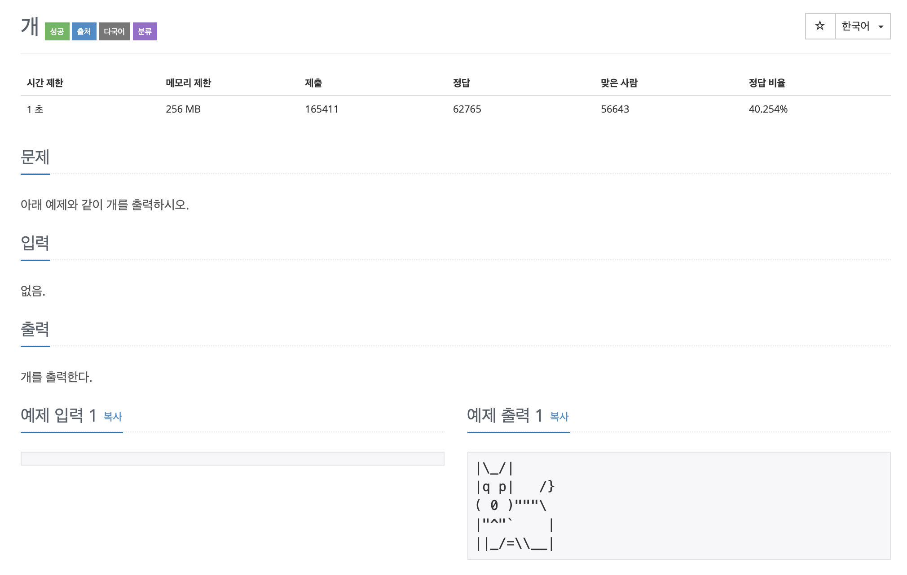Screen dimensions: 907x575
Task: Click the 정답 비율 column header
Action: (767, 83)
